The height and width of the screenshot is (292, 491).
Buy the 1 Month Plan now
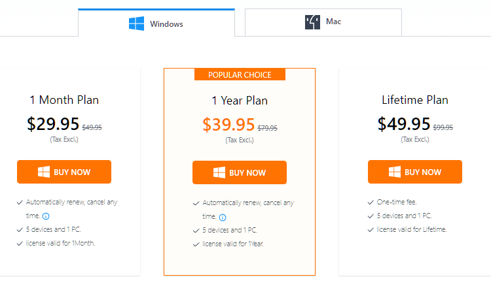point(64,172)
